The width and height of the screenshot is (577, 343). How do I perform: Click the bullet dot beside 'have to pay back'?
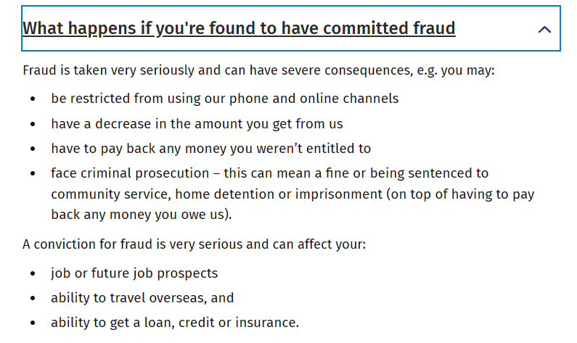click(x=33, y=149)
